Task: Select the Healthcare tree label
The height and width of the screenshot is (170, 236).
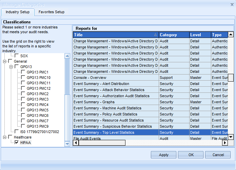Action: 23,137
